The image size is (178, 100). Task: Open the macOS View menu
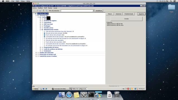(23, 1)
